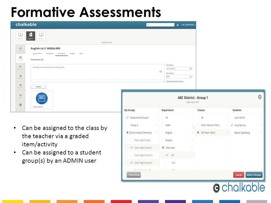Expand Chem Honors 103.2 chevron
271x203 pixels.
[x=227, y=125]
